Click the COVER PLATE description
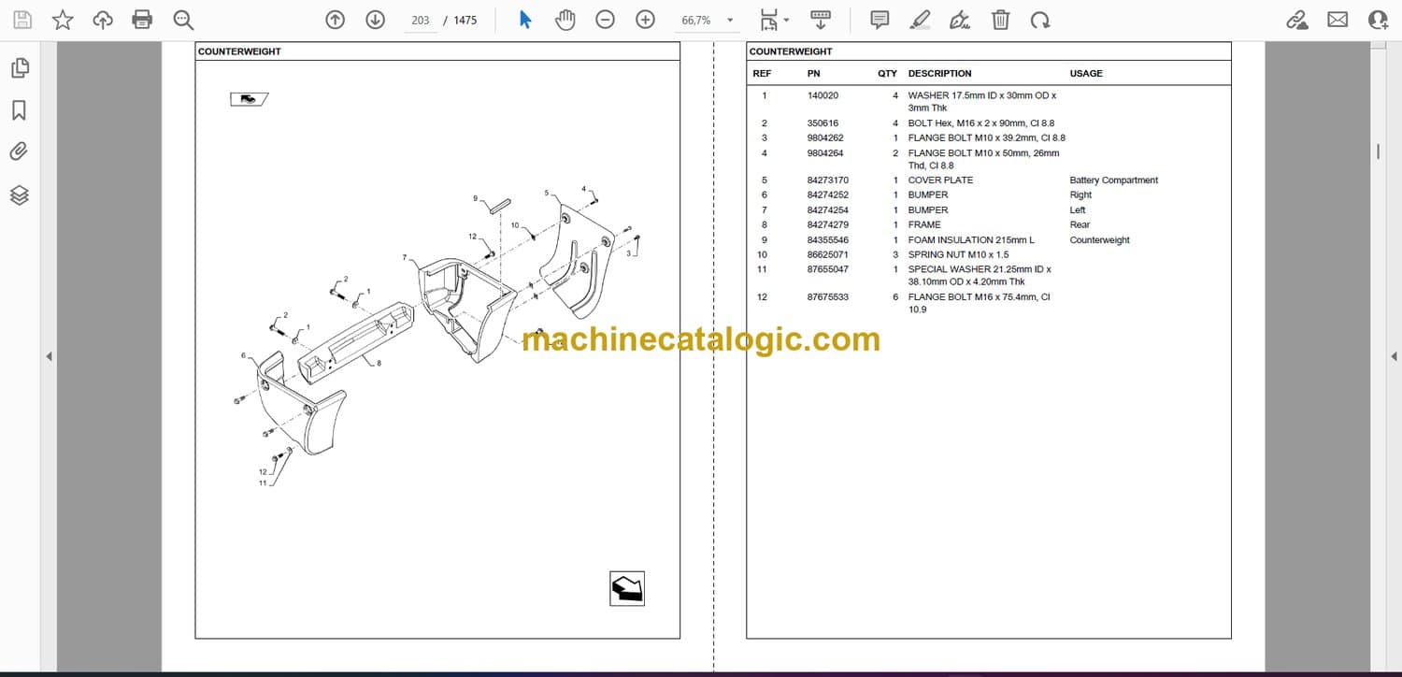Image resolution: width=1402 pixels, height=677 pixels. coord(940,180)
